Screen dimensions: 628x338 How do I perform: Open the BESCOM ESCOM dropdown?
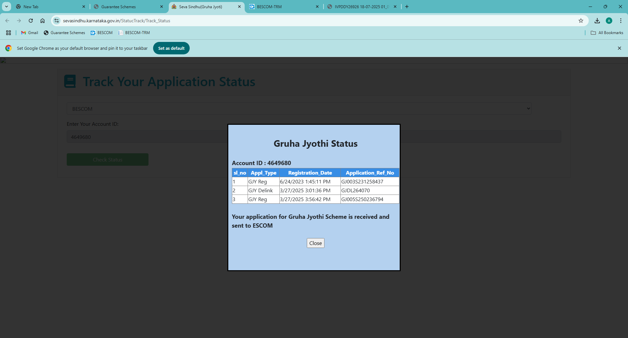[x=299, y=109]
